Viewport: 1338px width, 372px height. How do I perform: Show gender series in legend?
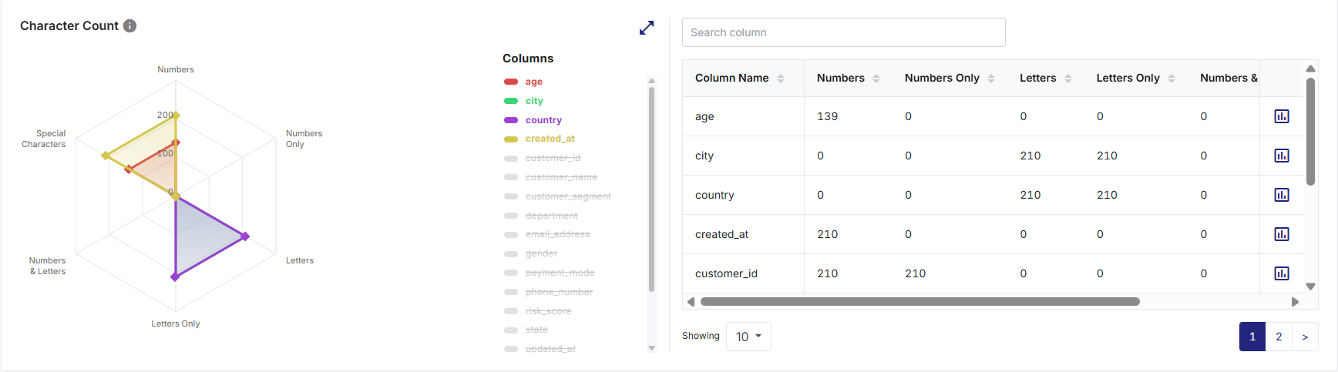tap(530, 253)
